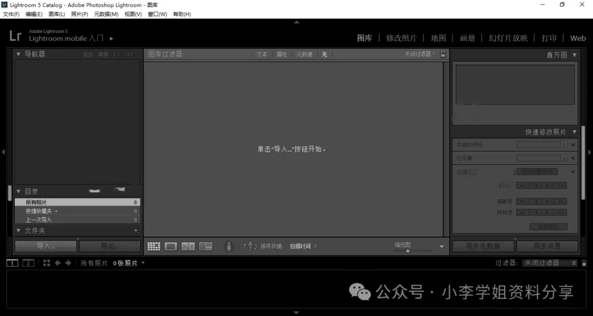Select 所有照片 in the catalog

(77, 202)
